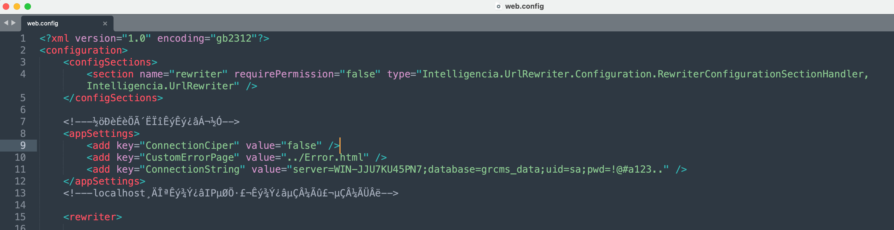
Task: Click the web.config title text in title bar
Action: pos(524,6)
